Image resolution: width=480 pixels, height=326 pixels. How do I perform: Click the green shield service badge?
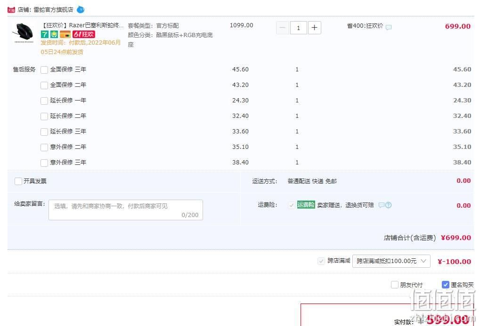pyautogui.click(x=54, y=34)
